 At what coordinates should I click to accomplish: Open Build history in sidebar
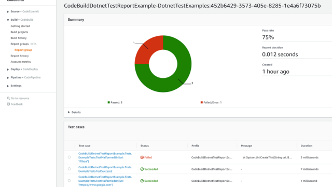click(19, 38)
